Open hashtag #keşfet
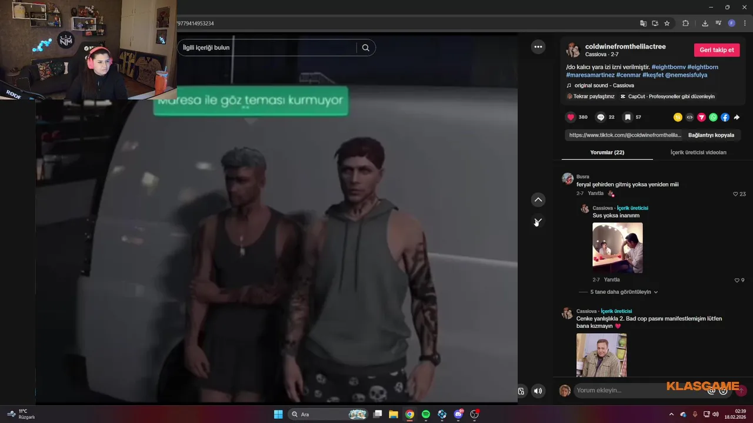This screenshot has height=423, width=753. (653, 75)
